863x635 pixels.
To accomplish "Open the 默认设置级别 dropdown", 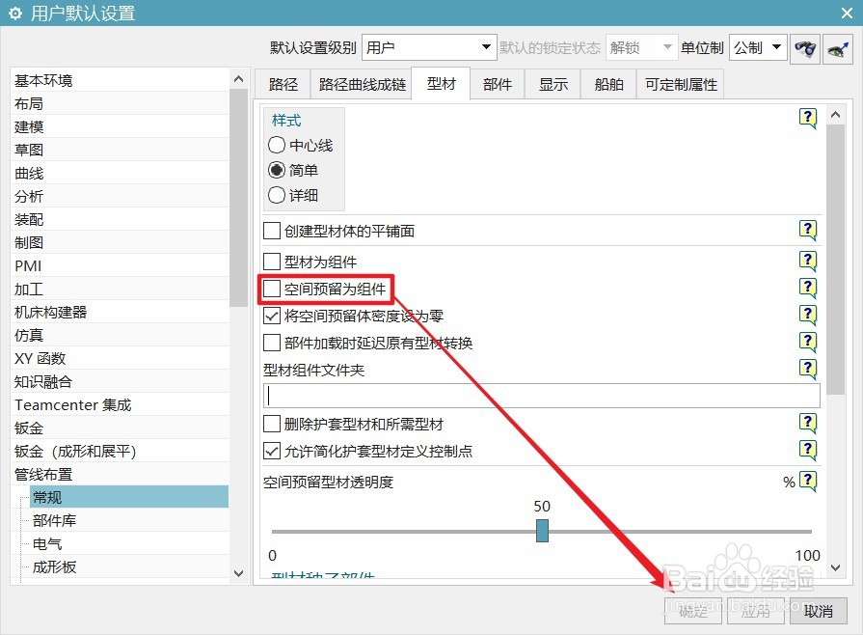I will 486,46.
